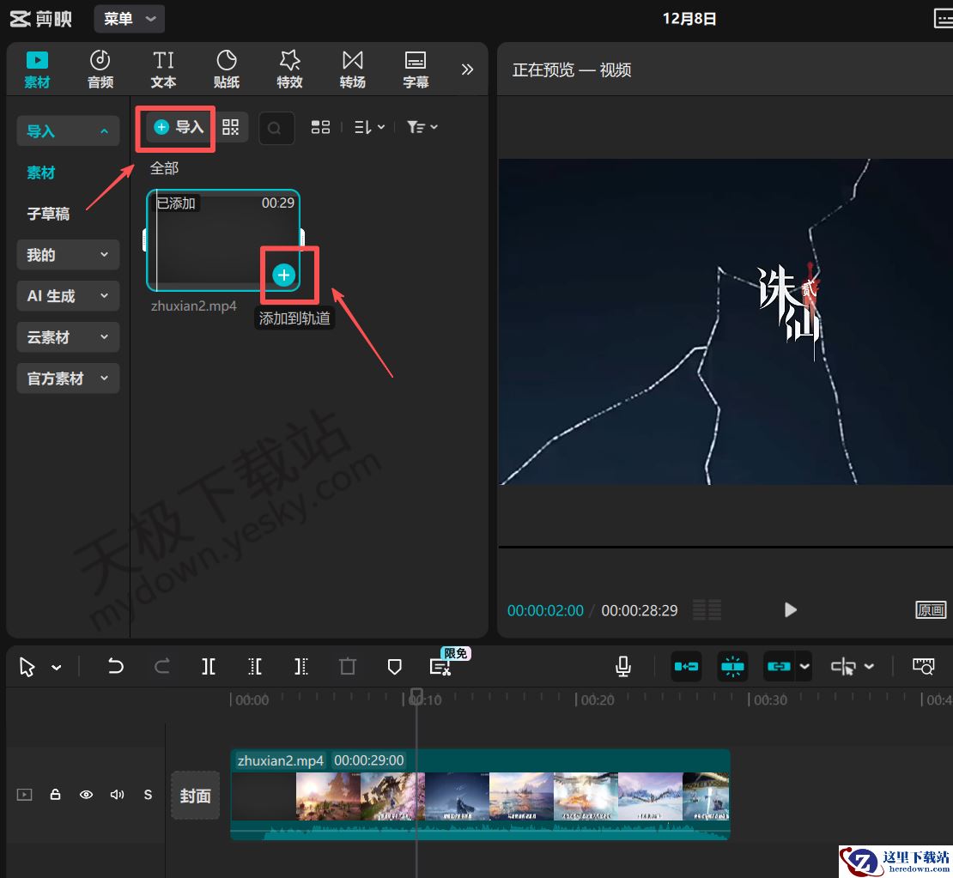Click the microphone voiceover recording icon
Viewport: 953px width, 878px height.
click(622, 666)
